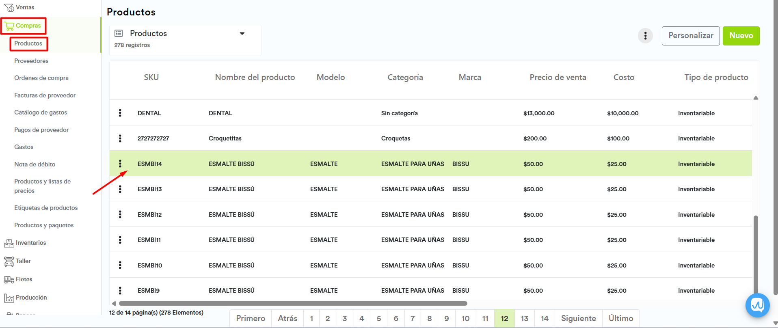778x328 pixels.
Task: Open row menu for Croquetitas product
Action: (x=120, y=138)
